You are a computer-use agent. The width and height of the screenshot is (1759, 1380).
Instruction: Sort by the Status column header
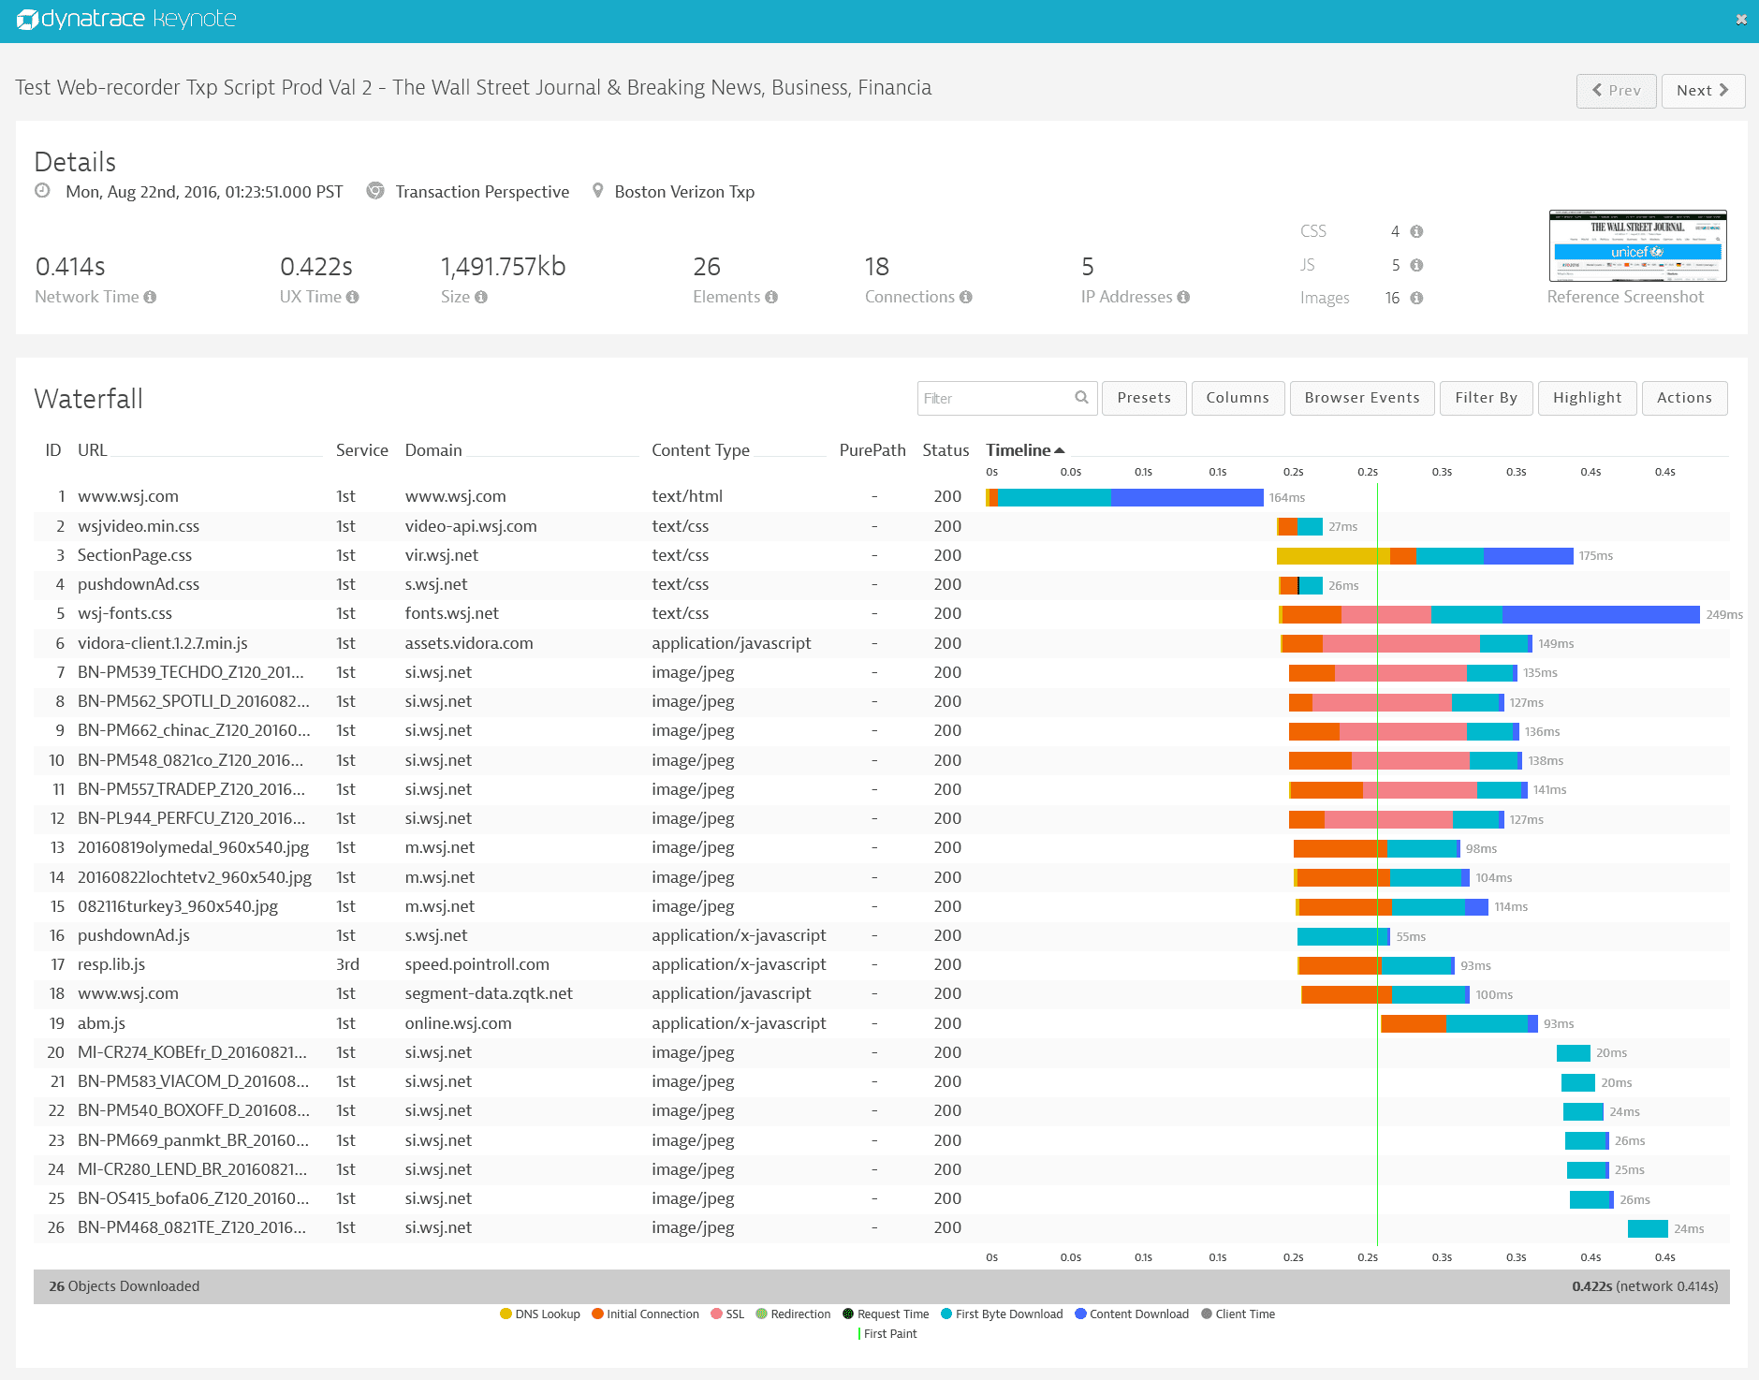point(945,450)
